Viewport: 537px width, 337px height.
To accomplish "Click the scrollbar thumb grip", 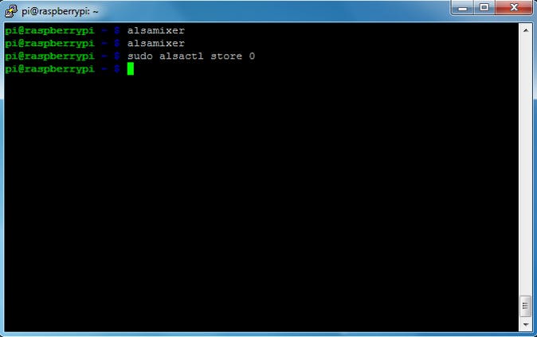I will pos(525,306).
